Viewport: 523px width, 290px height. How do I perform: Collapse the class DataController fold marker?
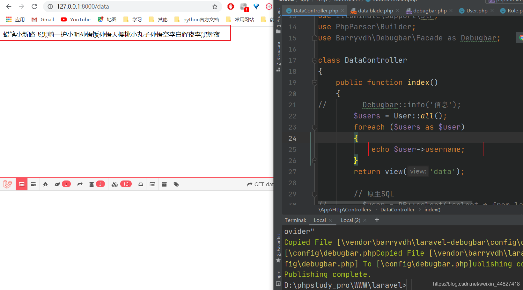[x=314, y=60]
